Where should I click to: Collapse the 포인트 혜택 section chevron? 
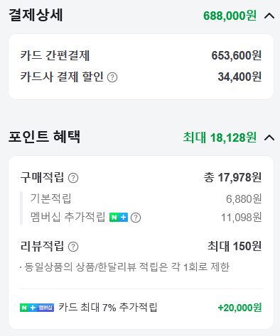click(x=269, y=138)
